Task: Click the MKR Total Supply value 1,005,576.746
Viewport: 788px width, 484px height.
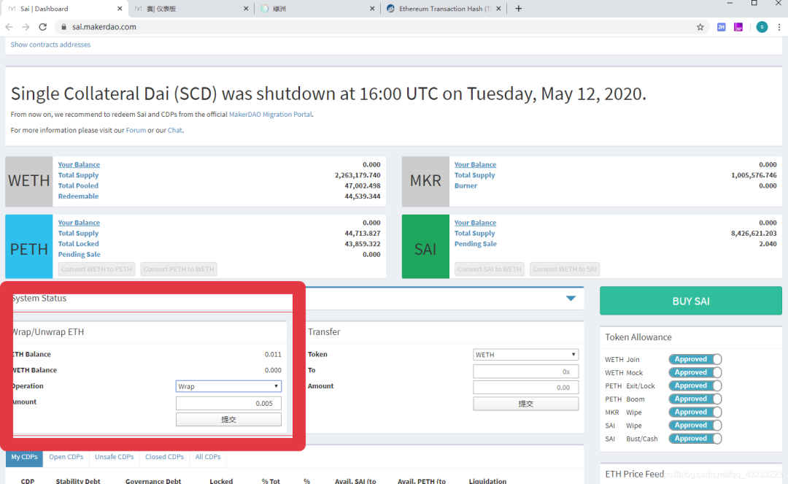Action: click(754, 175)
